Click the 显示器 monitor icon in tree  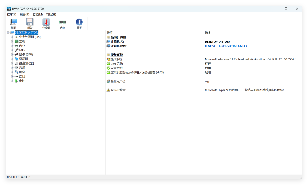click(x=17, y=59)
